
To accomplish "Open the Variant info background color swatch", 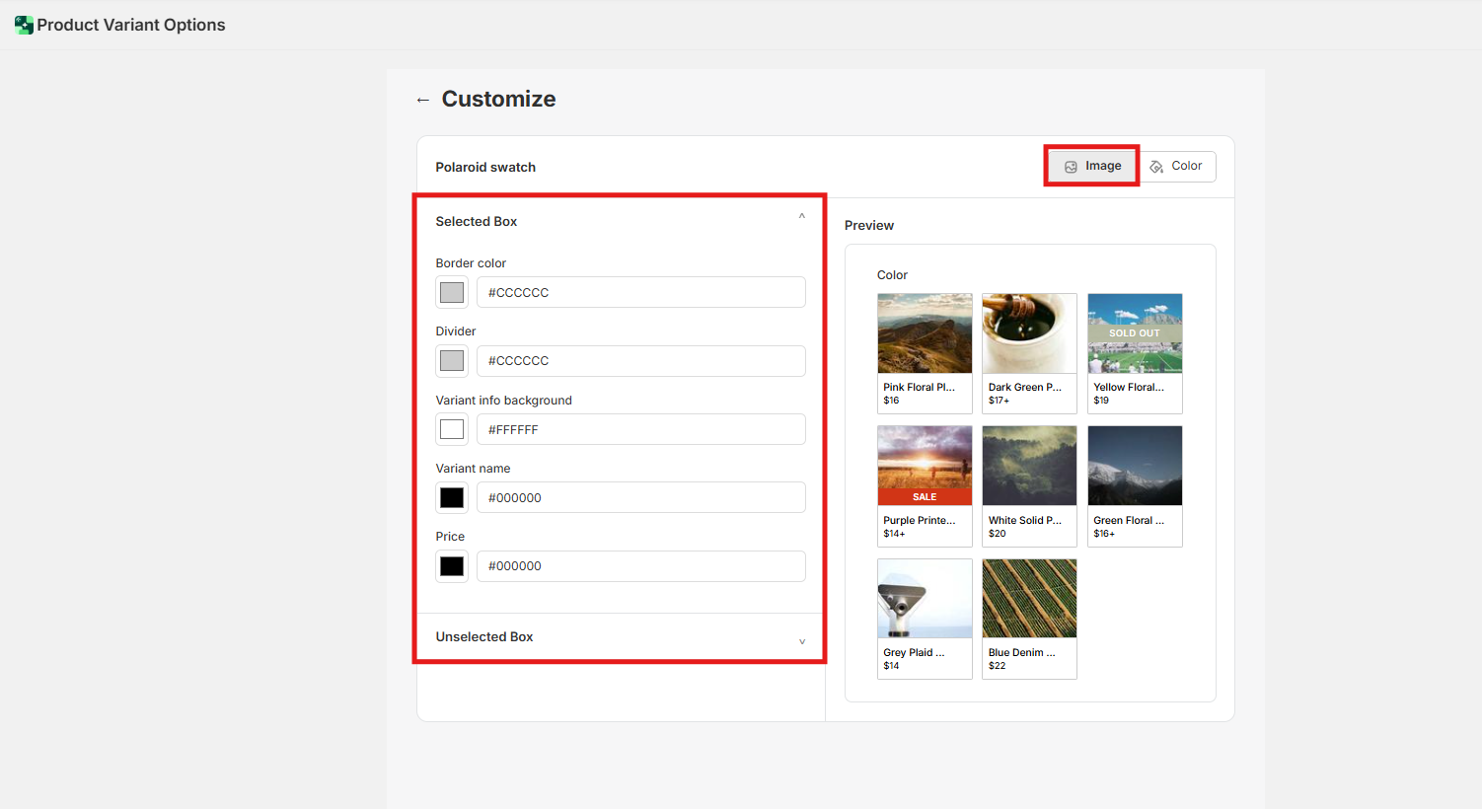I will 452,429.
